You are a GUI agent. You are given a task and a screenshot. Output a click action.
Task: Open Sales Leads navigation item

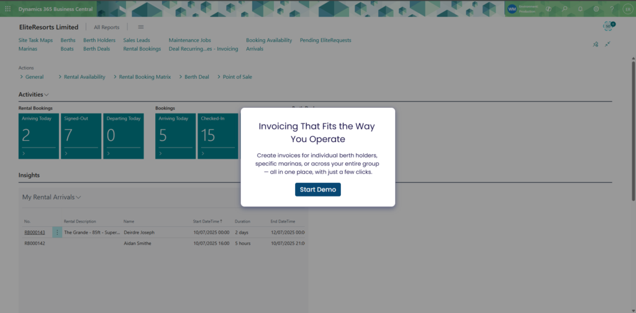tap(137, 40)
